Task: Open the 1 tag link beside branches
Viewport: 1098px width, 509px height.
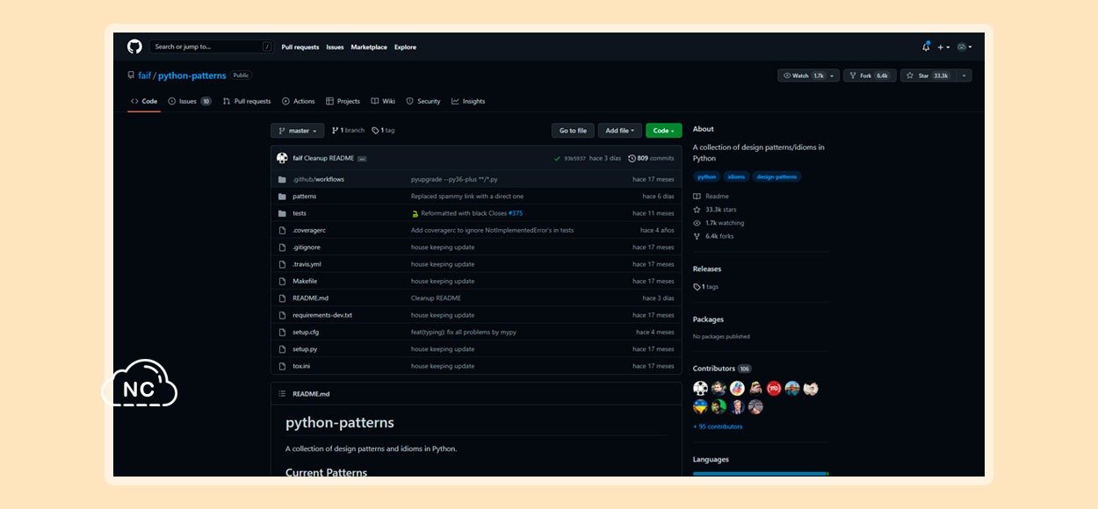Action: (x=383, y=131)
